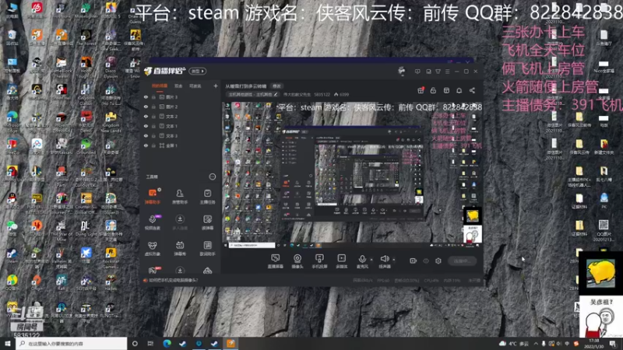Collapse the toolbox panel circle button
This screenshot has width=623, height=350.
point(212,177)
